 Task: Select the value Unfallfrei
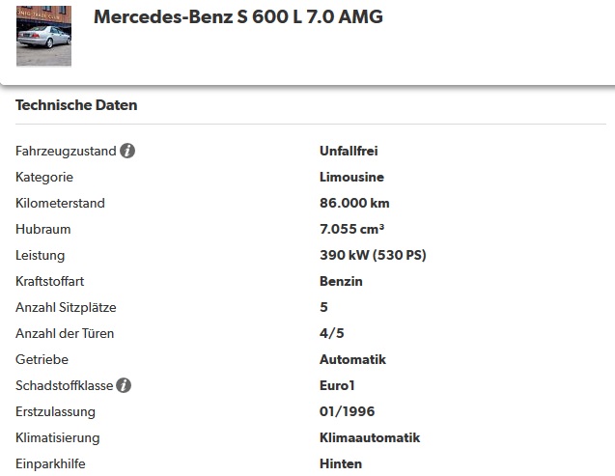(x=349, y=151)
